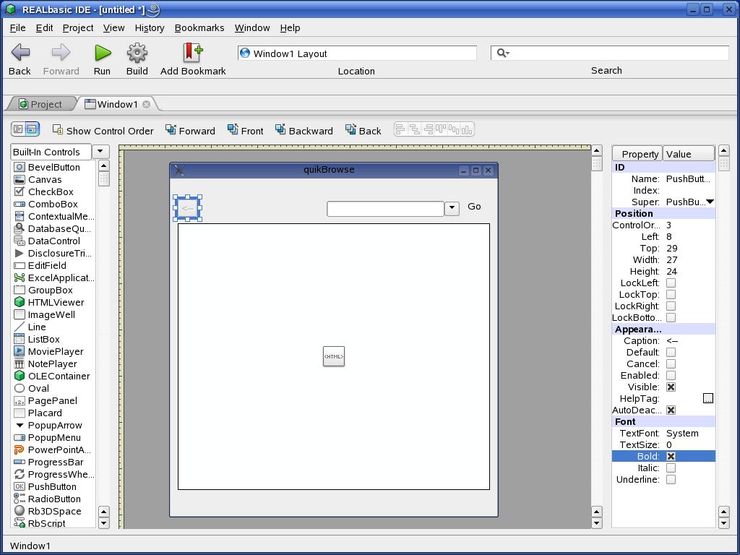Screen dimensions: 740x555
Task: Select Rb3DSpace control in list
Action: coord(53,511)
